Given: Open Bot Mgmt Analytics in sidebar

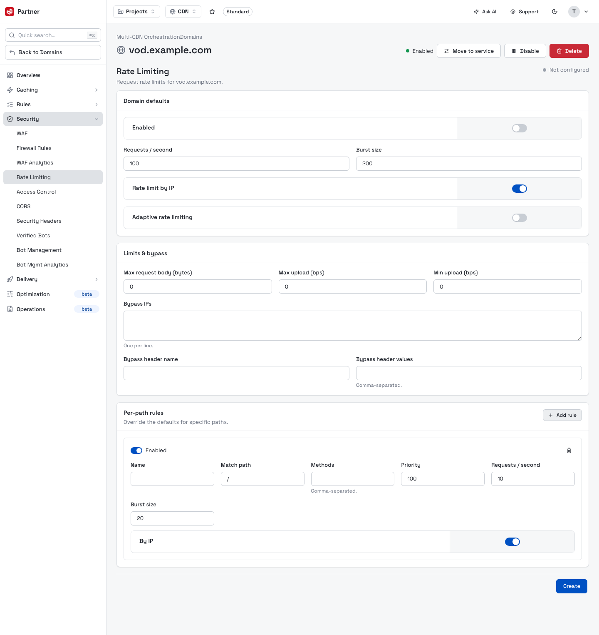Looking at the screenshot, I should point(53,265).
